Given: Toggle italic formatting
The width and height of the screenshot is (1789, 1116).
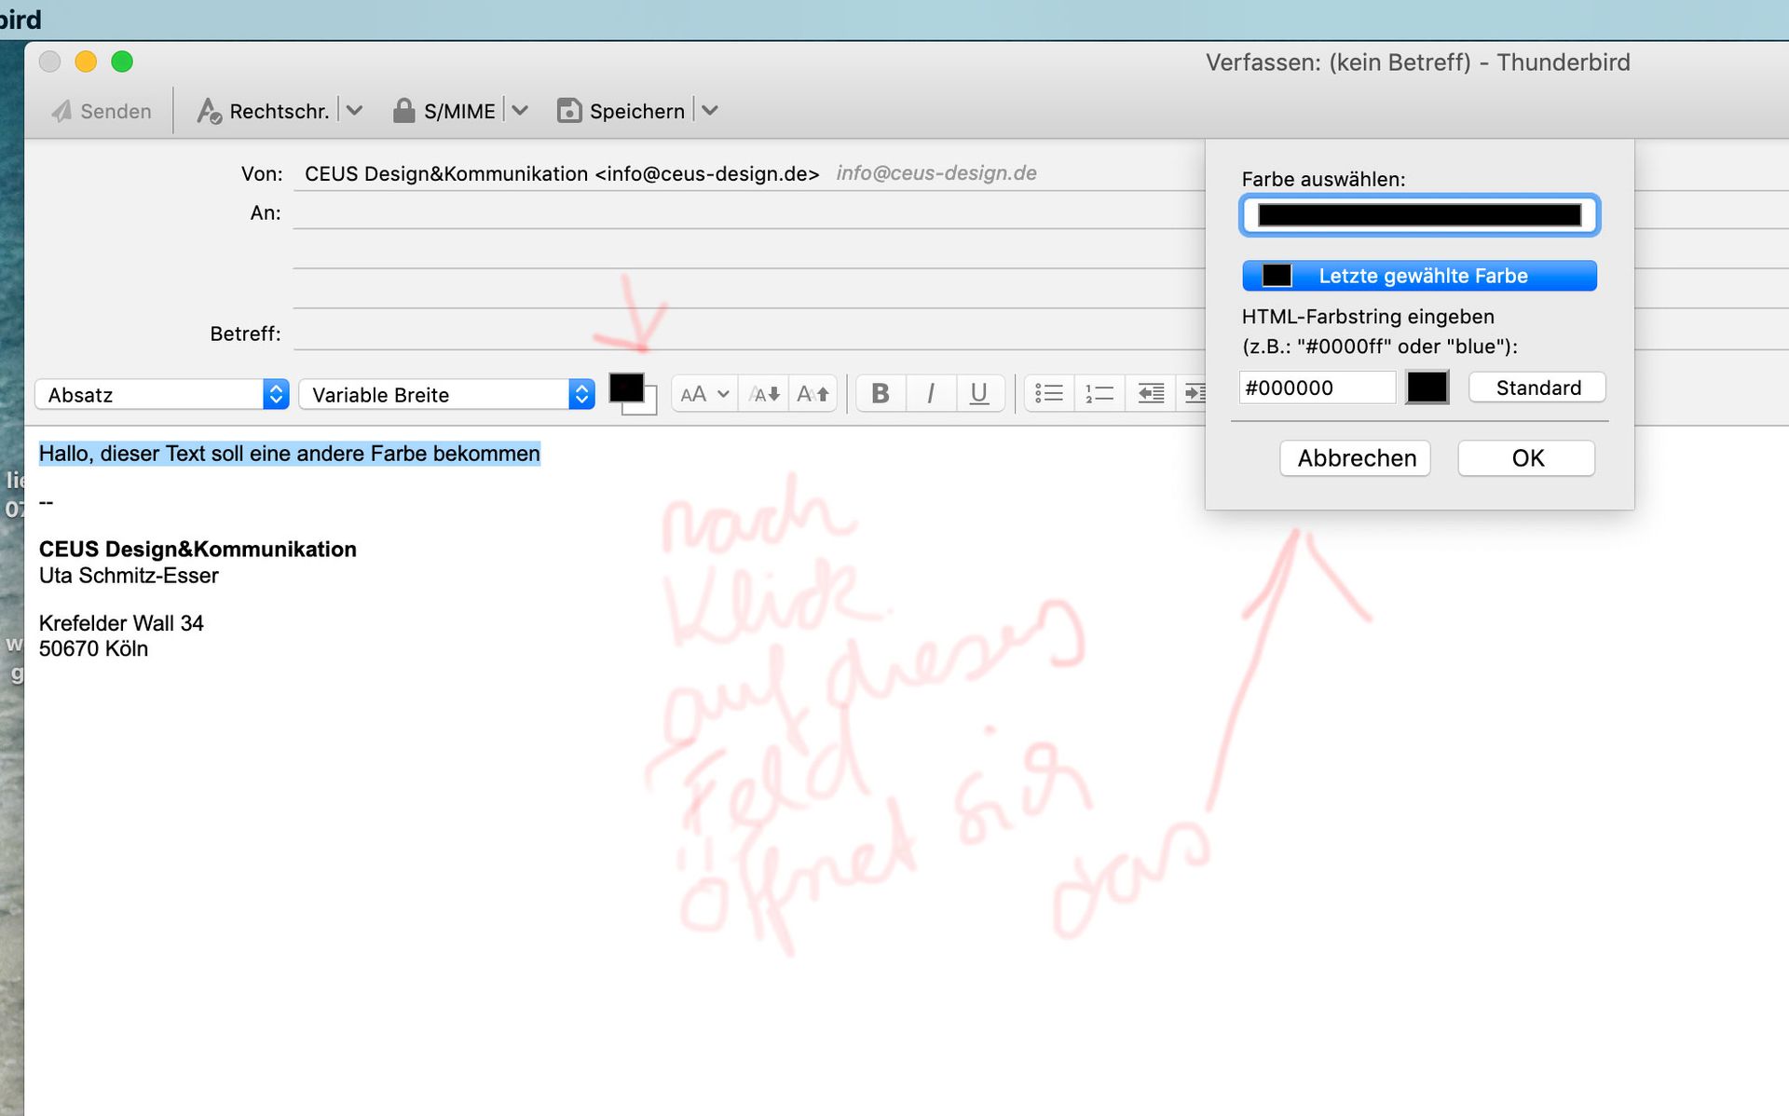Looking at the screenshot, I should [930, 394].
